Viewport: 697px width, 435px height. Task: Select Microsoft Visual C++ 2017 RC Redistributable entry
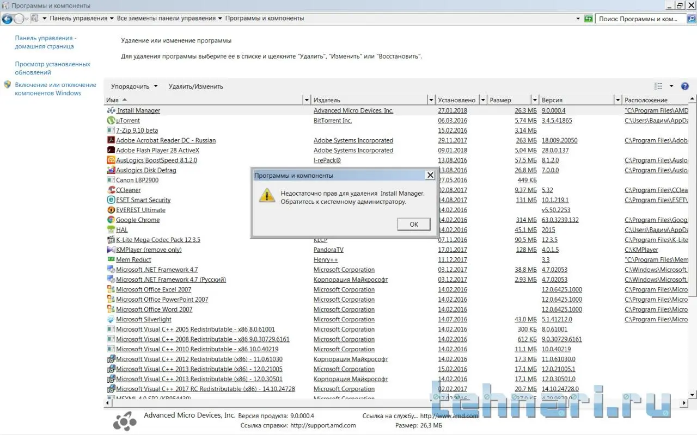205,389
